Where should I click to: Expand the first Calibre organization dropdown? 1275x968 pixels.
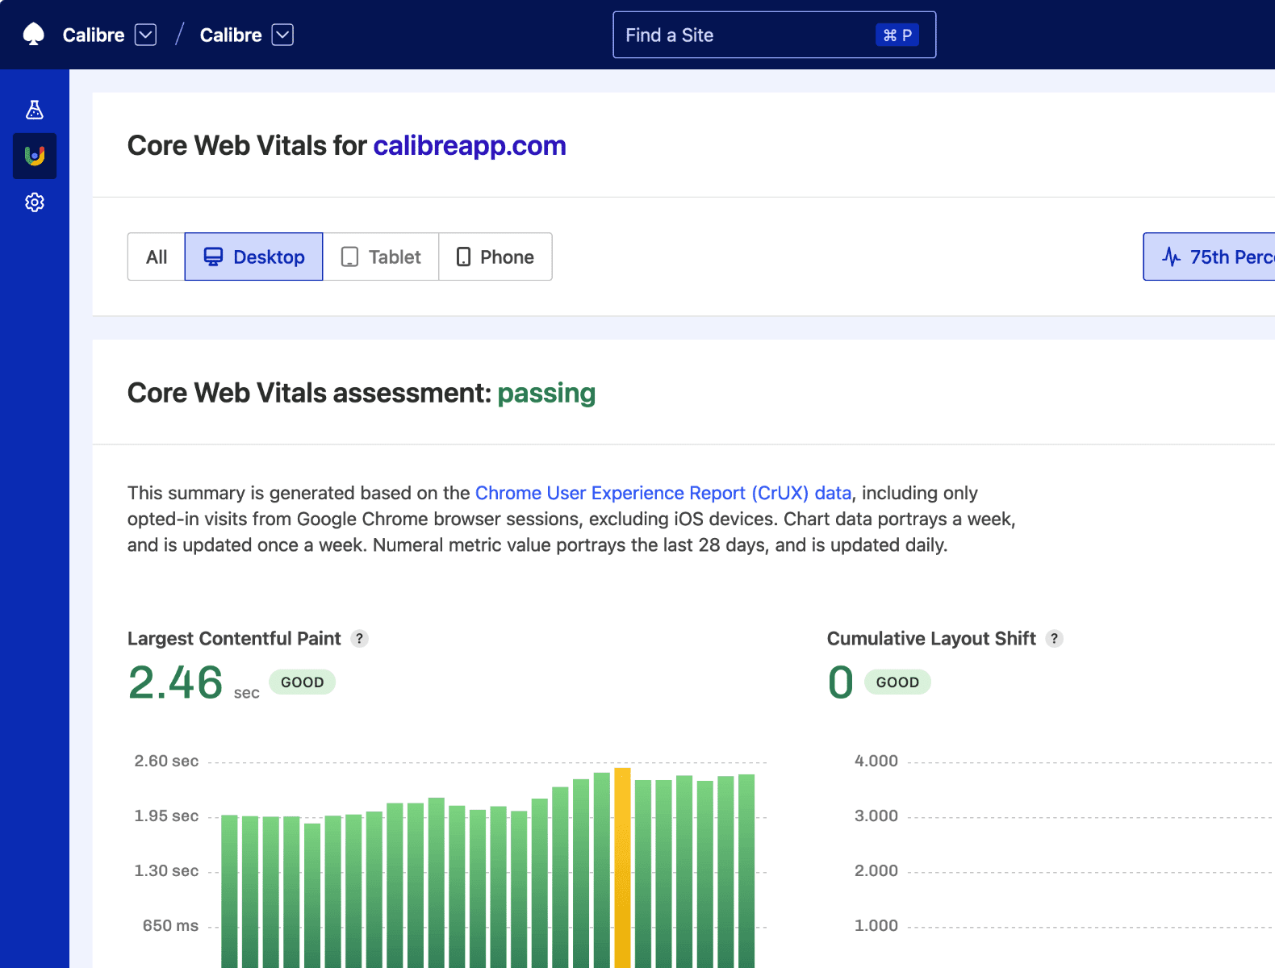pyautogui.click(x=145, y=35)
